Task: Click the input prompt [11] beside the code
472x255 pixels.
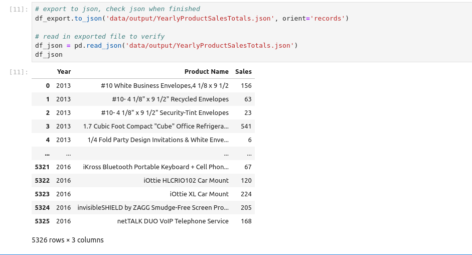Action: (x=19, y=10)
